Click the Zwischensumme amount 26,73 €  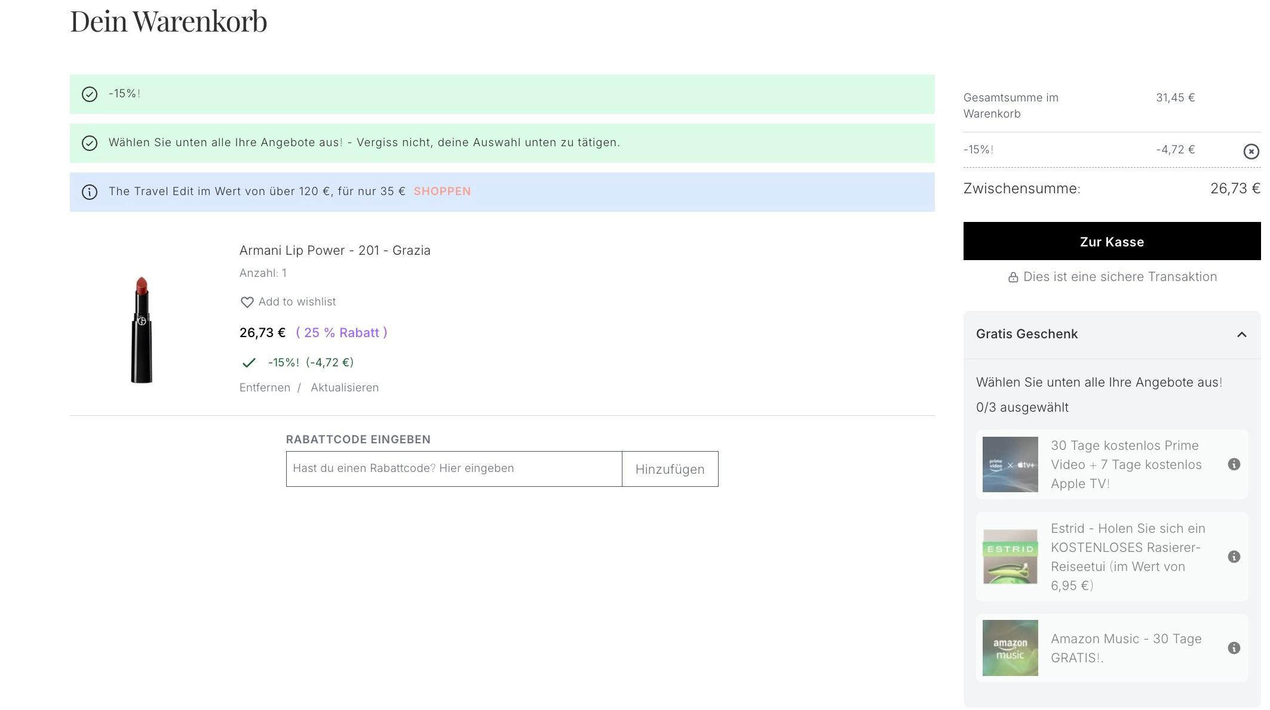(1235, 189)
